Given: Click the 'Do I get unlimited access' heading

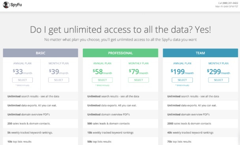Looking at the screenshot, I should (120, 30).
